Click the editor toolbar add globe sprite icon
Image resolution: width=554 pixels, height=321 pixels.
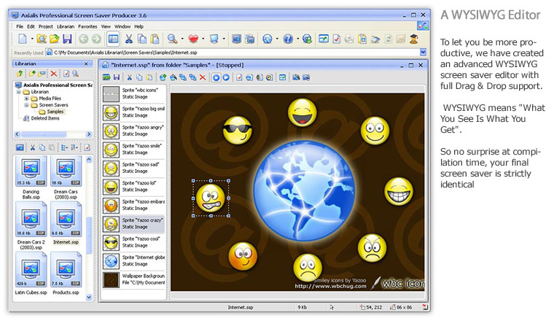pos(163,77)
